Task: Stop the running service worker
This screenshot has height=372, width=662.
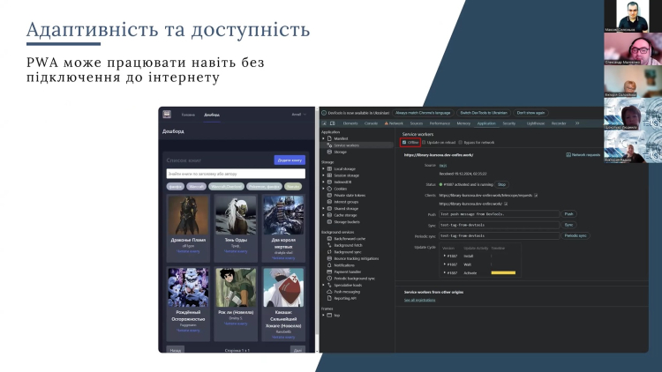Action: coord(501,184)
